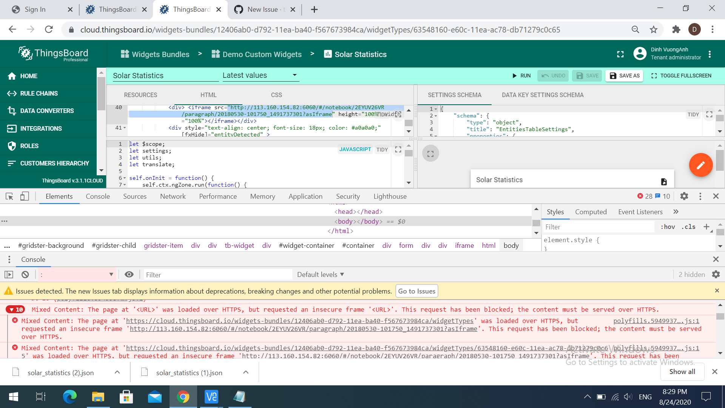
Task: Create a live expression with the eye icon
Action: (129, 274)
